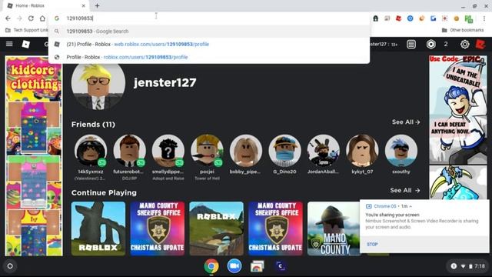The width and height of the screenshot is (492, 277).
Task: Stop screen sharing in notification
Action: click(x=372, y=245)
